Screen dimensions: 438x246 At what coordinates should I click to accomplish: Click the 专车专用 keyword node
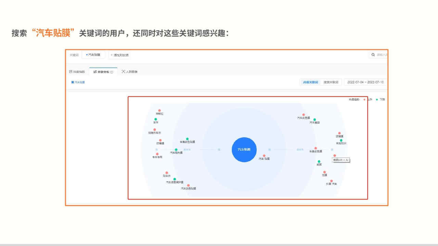157,154
